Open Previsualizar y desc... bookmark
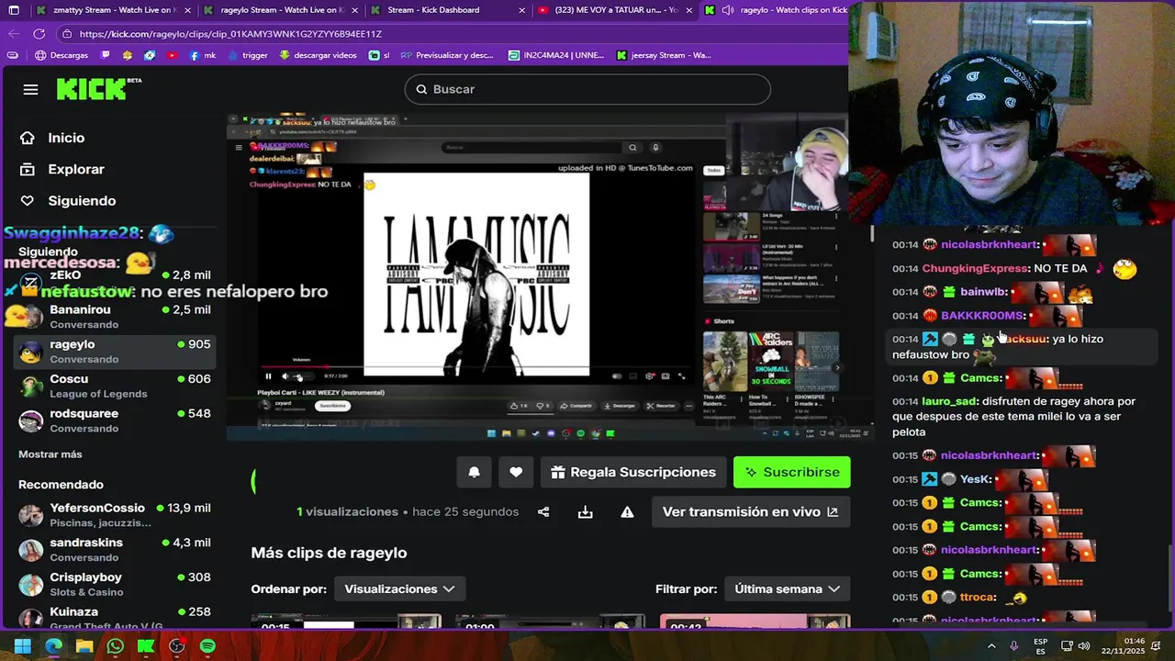Screen dimensions: 1175x661 (x=446, y=55)
